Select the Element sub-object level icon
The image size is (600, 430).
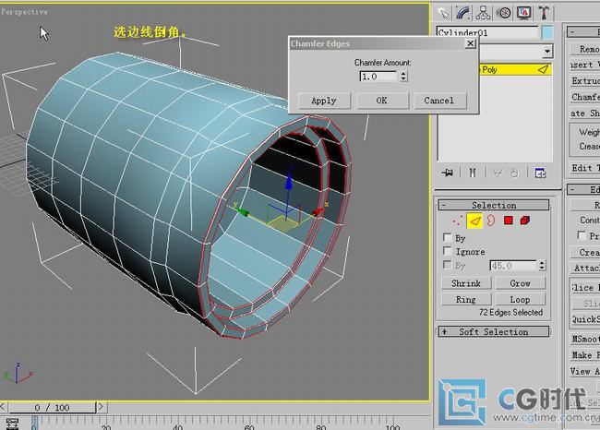tap(525, 221)
